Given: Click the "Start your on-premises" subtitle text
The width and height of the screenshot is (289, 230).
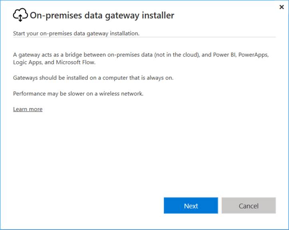Looking at the screenshot, I should pyautogui.click(x=76, y=33).
